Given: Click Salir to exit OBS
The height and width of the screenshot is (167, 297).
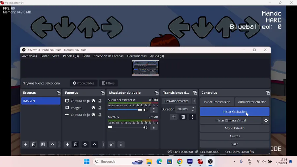Looking at the screenshot, I should 235,144.
